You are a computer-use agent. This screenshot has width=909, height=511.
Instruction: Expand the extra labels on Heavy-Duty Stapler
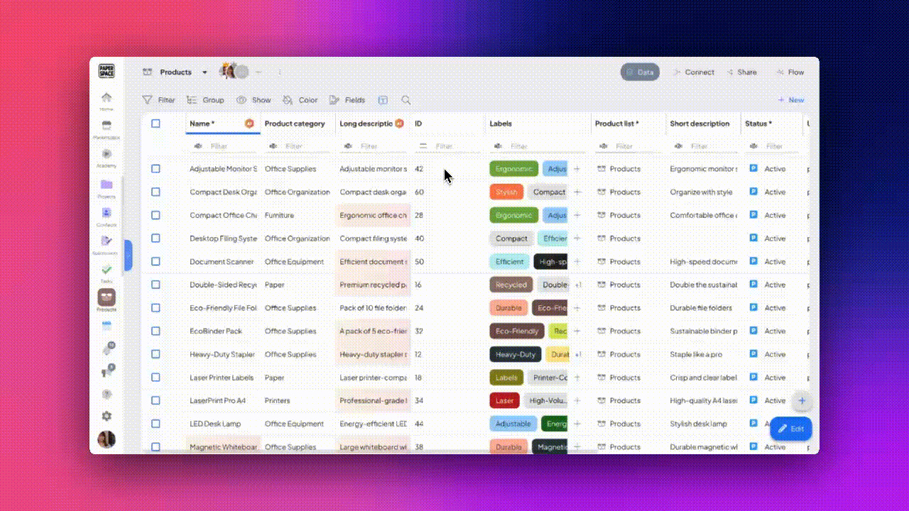[578, 355]
